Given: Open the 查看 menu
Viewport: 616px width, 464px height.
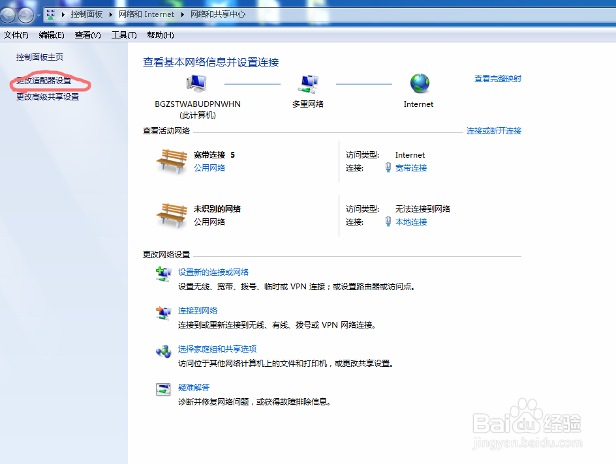Looking at the screenshot, I should coord(87,35).
